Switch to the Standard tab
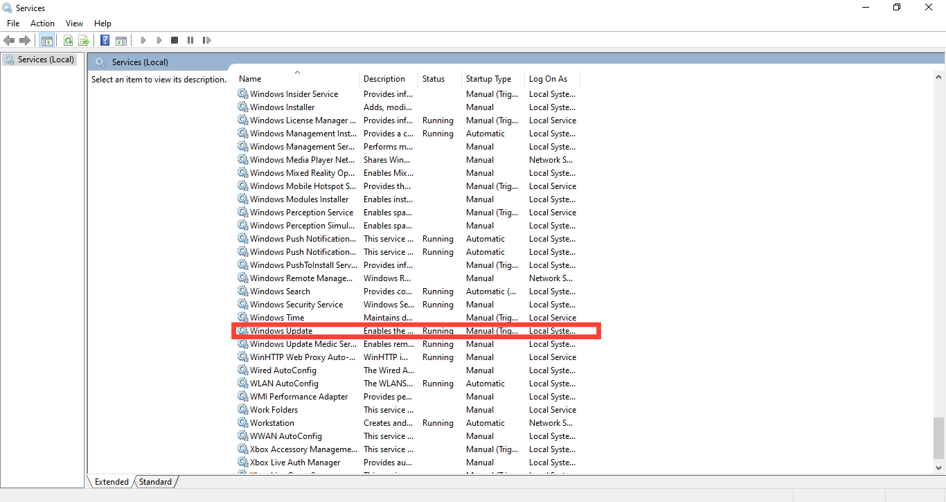 click(x=155, y=481)
